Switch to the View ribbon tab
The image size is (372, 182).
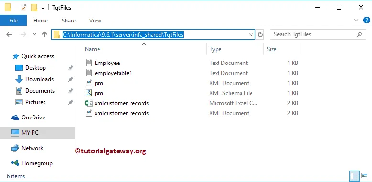[x=95, y=21]
